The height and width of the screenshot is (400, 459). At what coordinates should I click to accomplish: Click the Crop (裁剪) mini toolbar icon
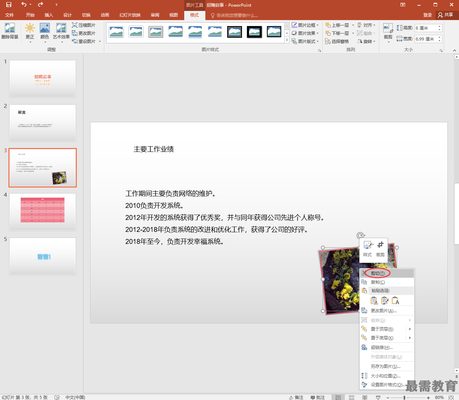[x=380, y=249]
